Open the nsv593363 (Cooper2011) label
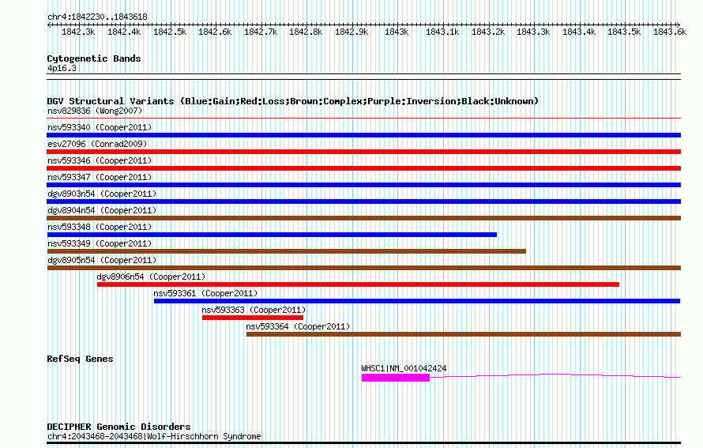703x448 pixels. (x=254, y=310)
